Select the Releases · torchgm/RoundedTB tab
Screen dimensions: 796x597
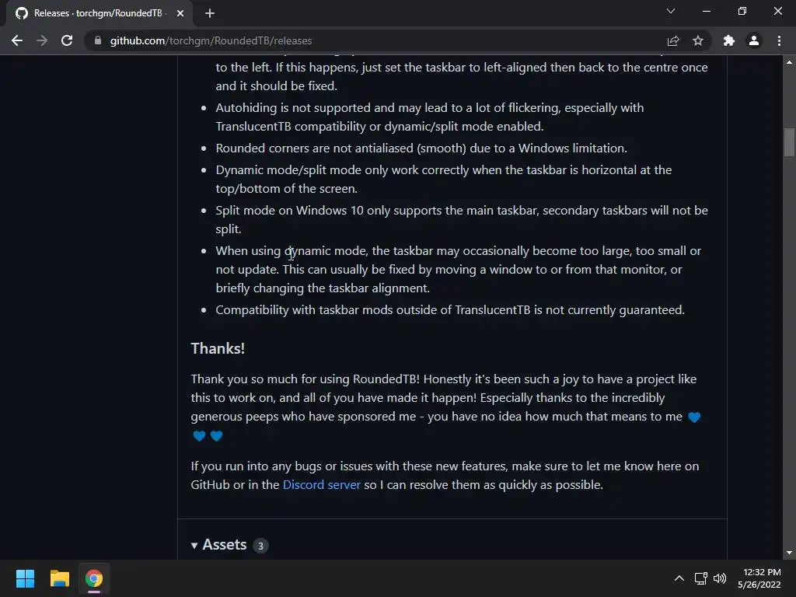click(x=99, y=13)
